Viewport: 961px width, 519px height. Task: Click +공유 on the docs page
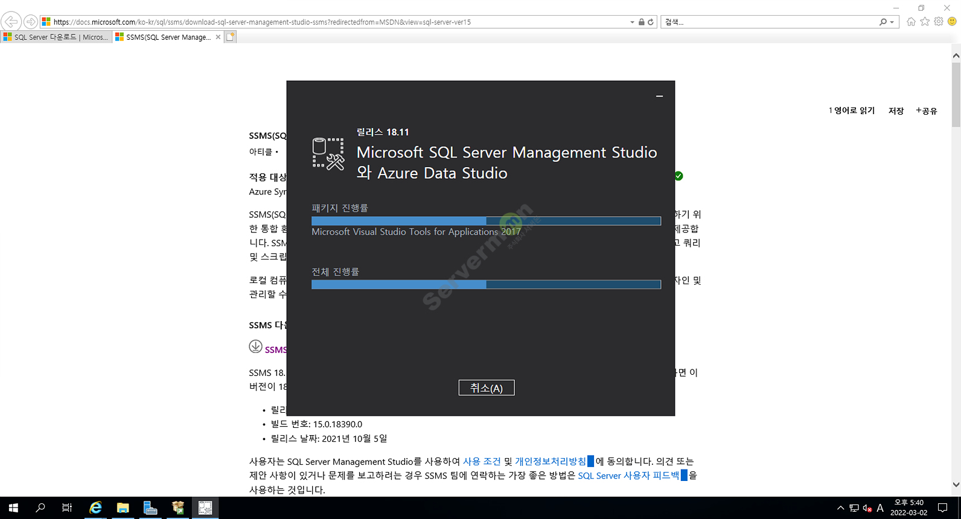click(926, 110)
